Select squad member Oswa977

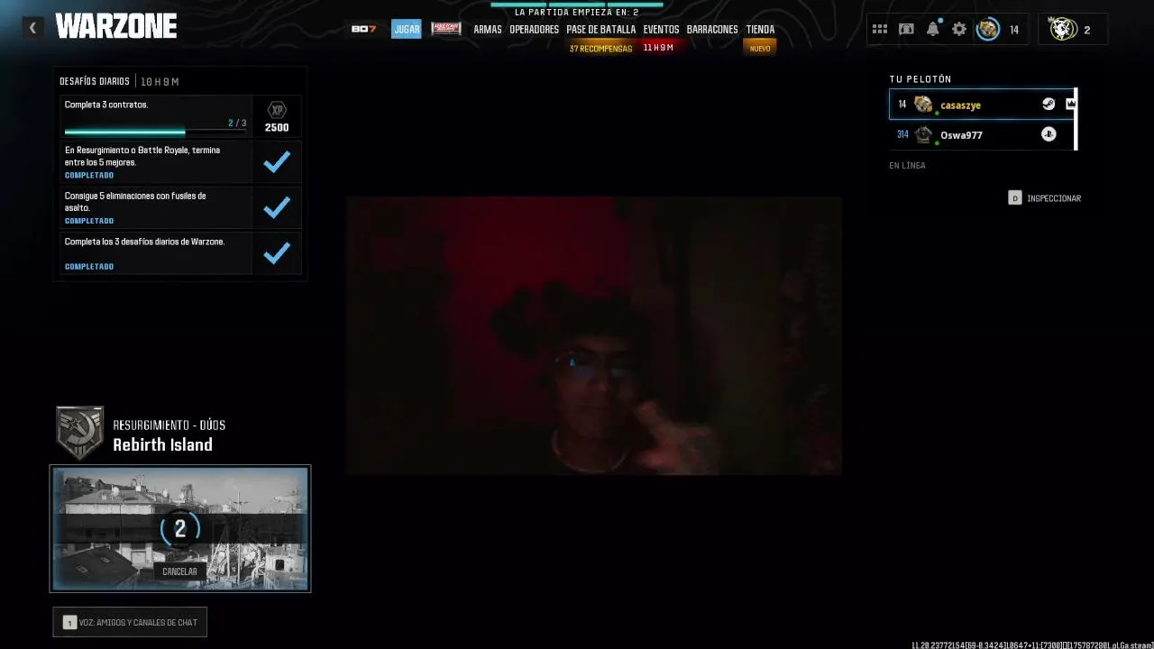982,134
